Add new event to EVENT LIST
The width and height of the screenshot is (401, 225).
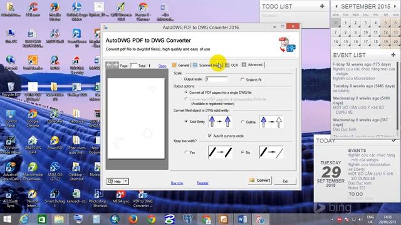(x=393, y=54)
